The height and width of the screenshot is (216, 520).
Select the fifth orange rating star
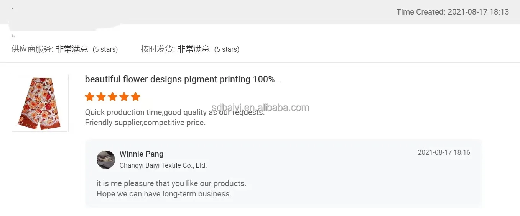(135, 97)
